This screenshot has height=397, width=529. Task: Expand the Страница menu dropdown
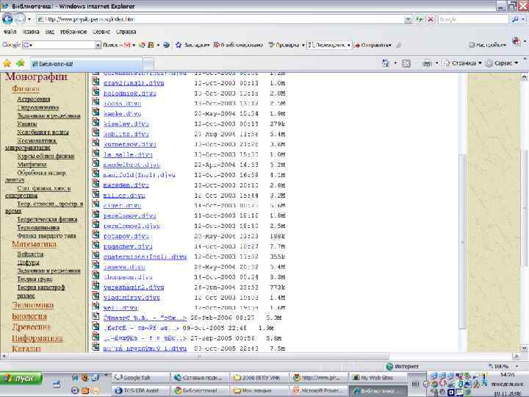pos(480,63)
